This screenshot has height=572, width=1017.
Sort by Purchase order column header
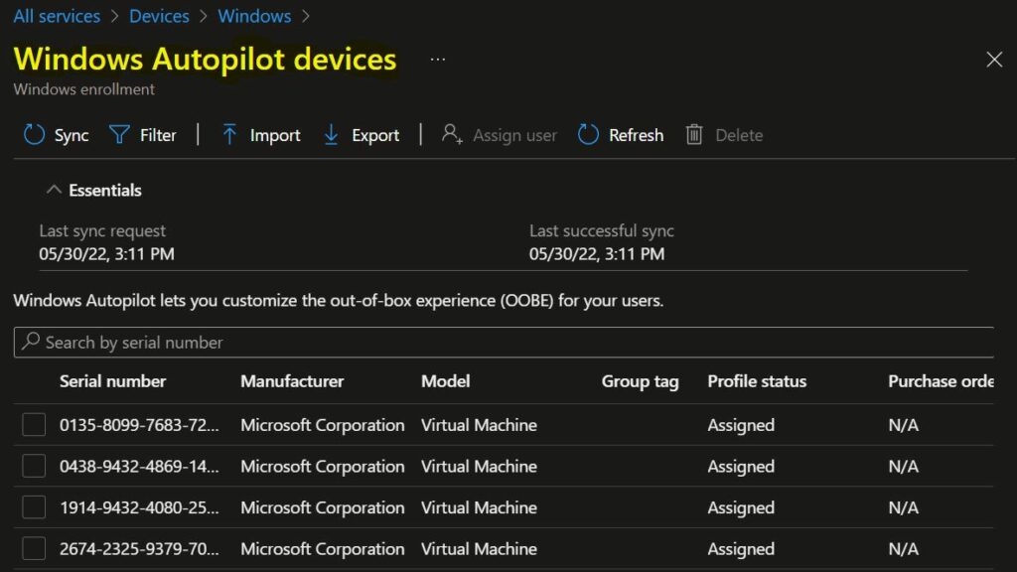tap(941, 380)
